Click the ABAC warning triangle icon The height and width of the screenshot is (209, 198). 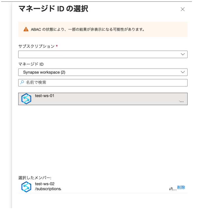pyautogui.click(x=26, y=29)
